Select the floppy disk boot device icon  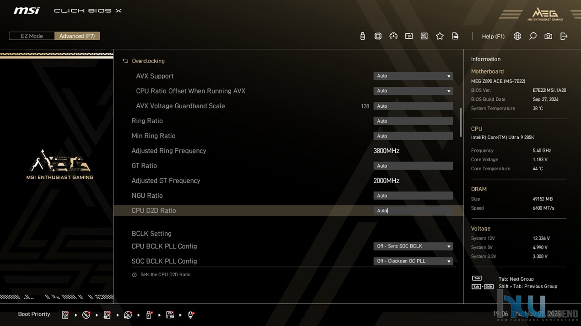(170, 315)
